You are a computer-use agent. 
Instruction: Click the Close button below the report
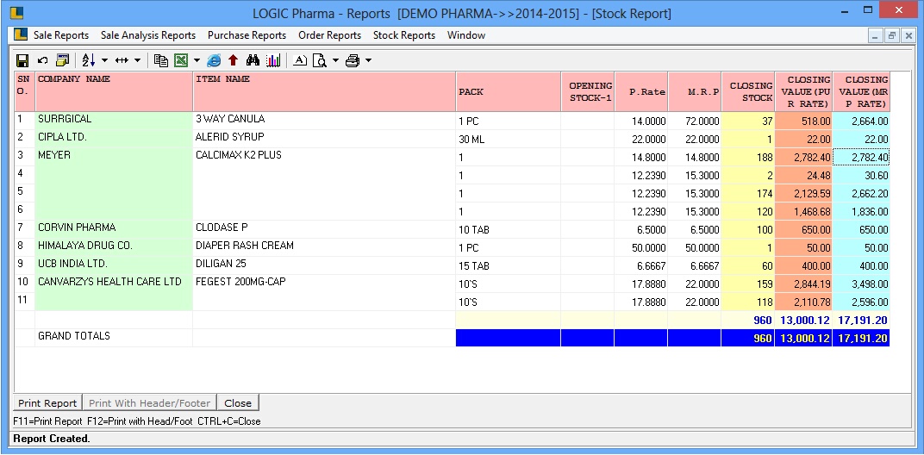[238, 403]
